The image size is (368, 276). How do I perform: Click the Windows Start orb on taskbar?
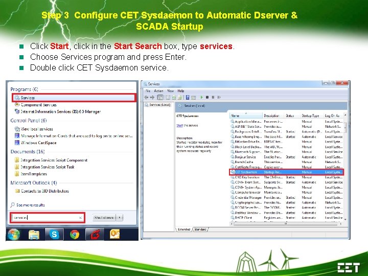[14, 234]
